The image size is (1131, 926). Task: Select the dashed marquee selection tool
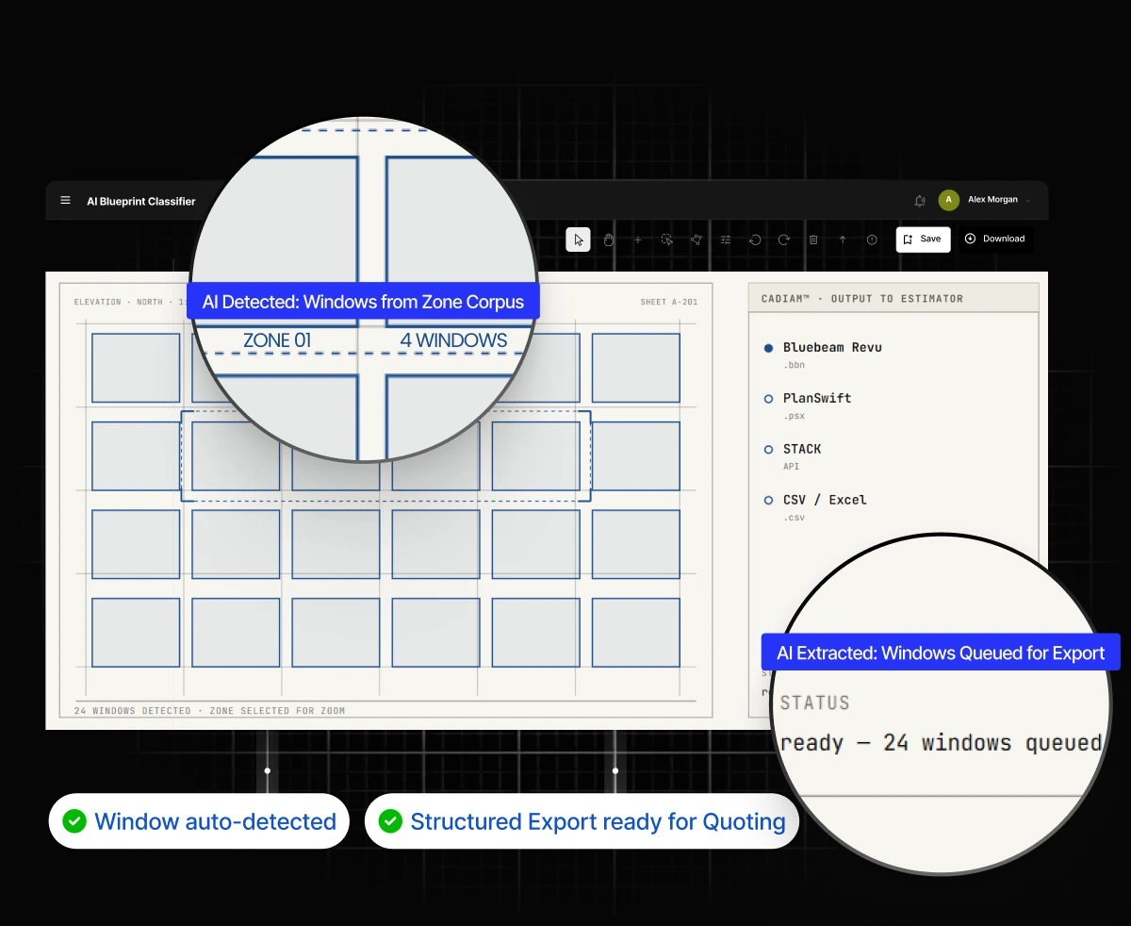(667, 240)
